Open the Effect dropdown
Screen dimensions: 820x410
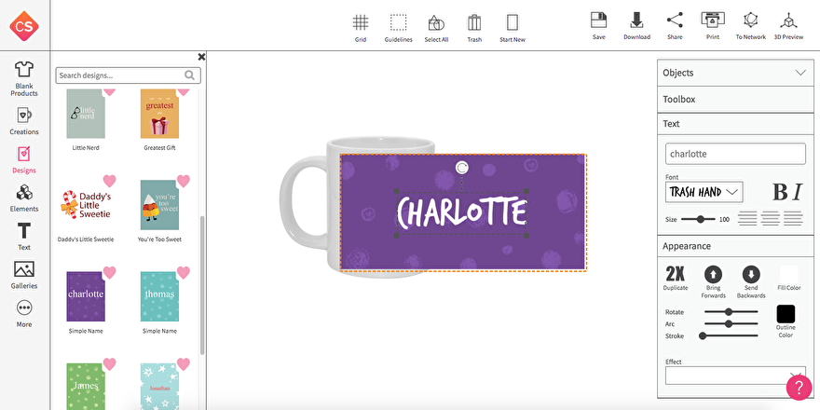(734, 376)
